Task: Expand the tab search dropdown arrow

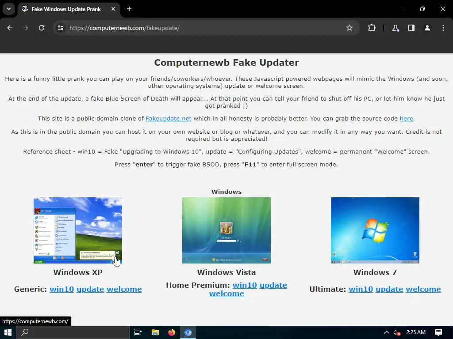Action: pyautogui.click(x=9, y=9)
